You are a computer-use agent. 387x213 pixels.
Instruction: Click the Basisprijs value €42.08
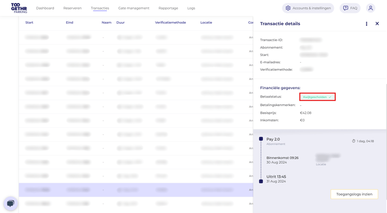pyautogui.click(x=305, y=113)
